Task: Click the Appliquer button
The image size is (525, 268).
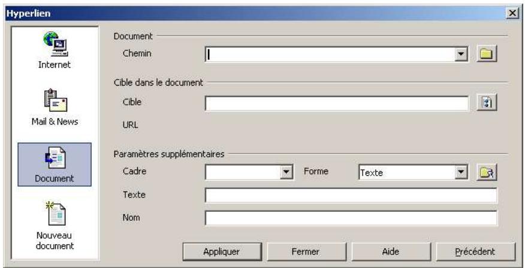Action: tap(222, 252)
